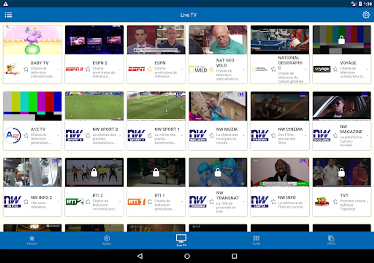Toggle the Nat Geo Wild star

tap(212, 69)
